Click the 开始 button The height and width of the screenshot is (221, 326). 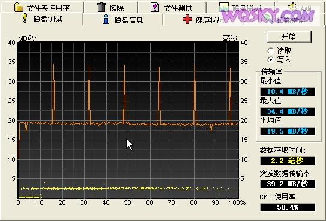tap(289, 37)
